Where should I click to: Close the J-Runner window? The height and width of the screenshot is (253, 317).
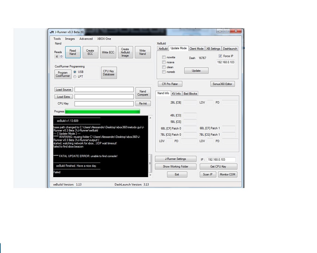click(x=236, y=31)
